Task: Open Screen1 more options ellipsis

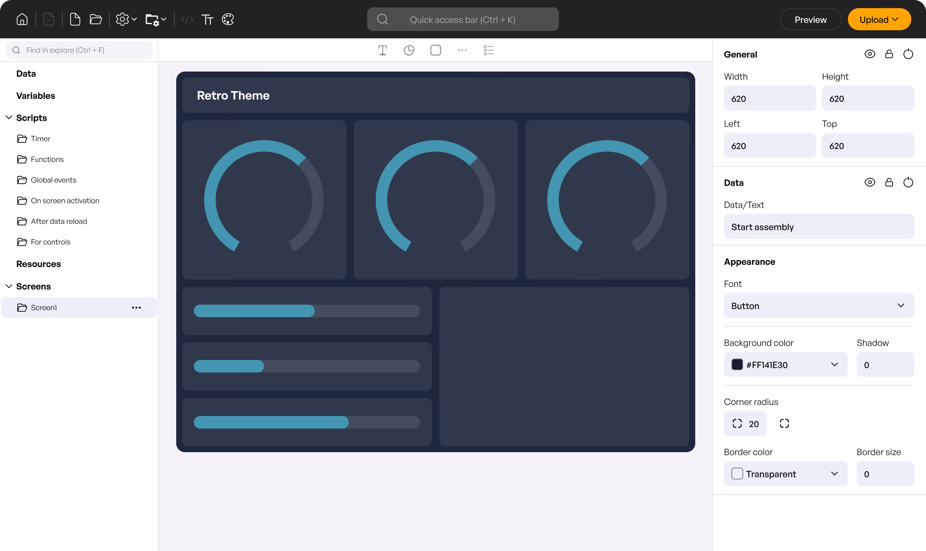Action: coord(136,308)
